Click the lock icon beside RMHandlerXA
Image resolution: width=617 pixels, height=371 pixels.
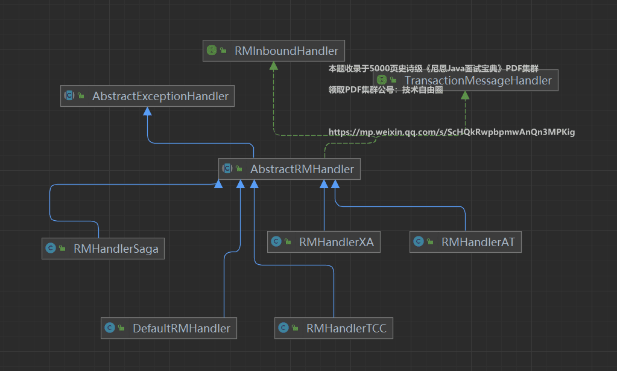[x=288, y=241]
